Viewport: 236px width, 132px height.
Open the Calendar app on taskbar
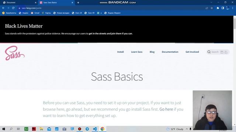pyautogui.click(x=57, y=129)
